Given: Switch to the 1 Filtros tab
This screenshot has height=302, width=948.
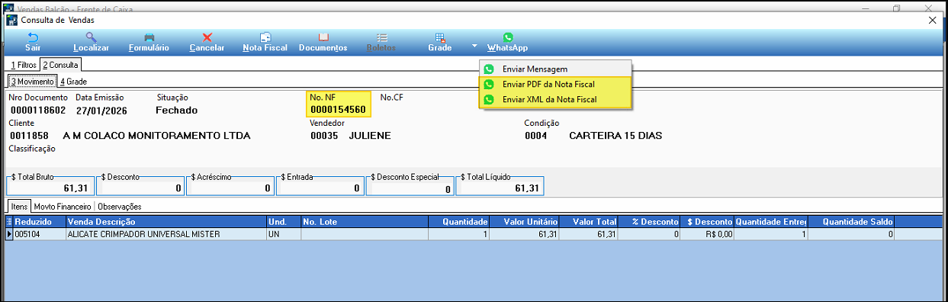Looking at the screenshot, I should pos(23,66).
